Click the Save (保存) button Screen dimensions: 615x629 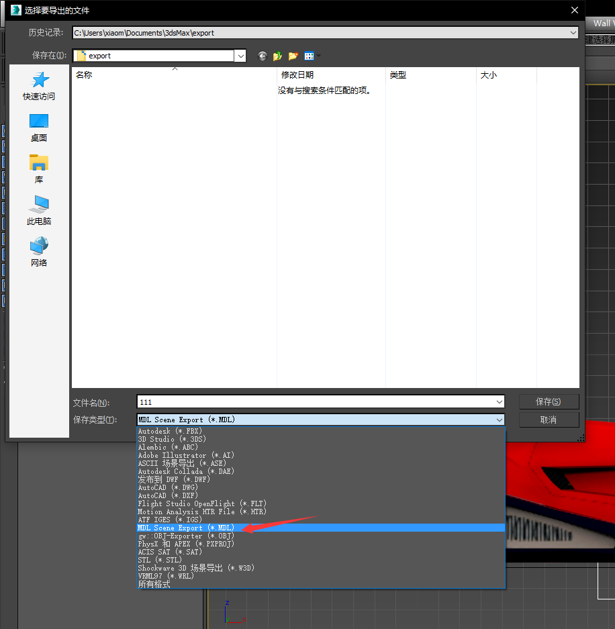click(548, 401)
